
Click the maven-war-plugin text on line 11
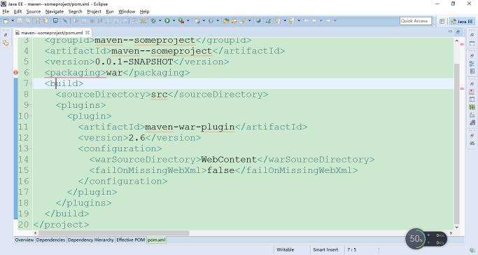pos(190,127)
